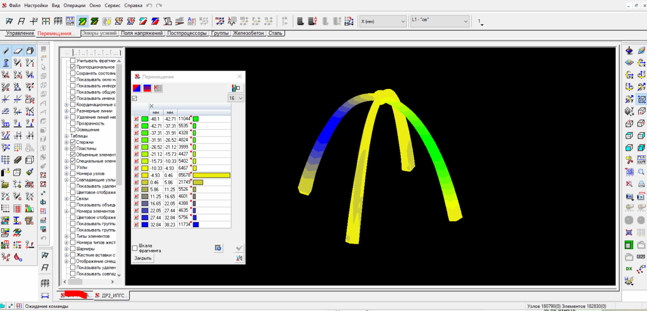Expand the Связи tree node
Screen dimensions: 647x311
[x=66, y=198]
